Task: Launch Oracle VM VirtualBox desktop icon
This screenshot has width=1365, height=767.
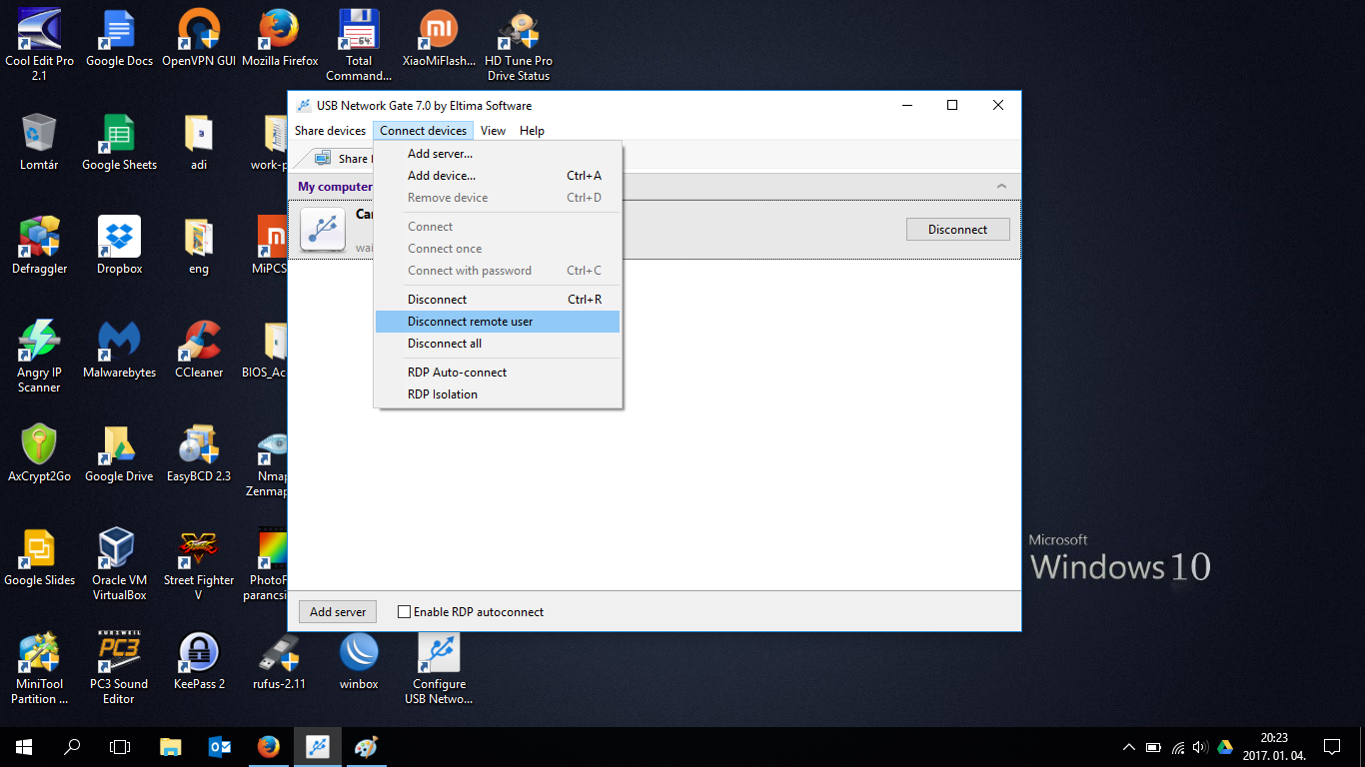Action: coord(118,549)
